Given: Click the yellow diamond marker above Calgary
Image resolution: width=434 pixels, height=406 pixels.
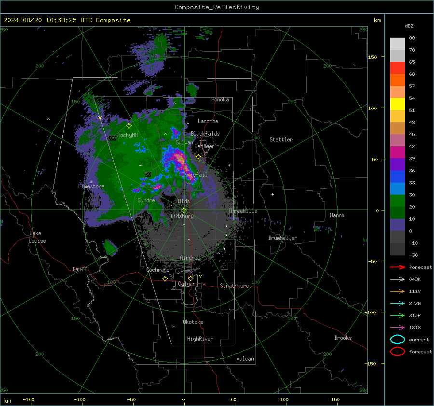Looking at the screenshot, I should (190, 278).
